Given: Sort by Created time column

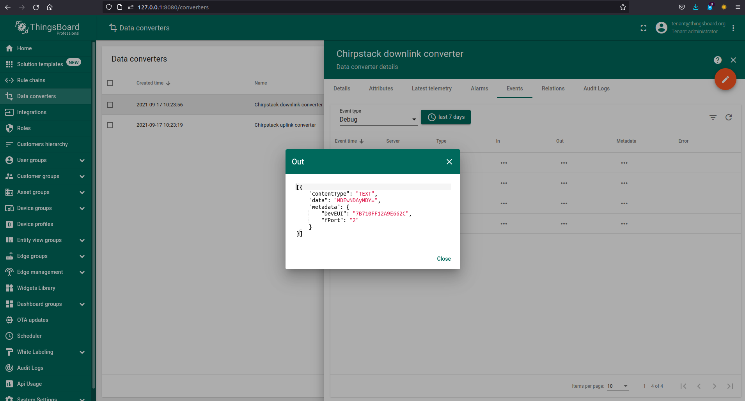Looking at the screenshot, I should pos(153,83).
